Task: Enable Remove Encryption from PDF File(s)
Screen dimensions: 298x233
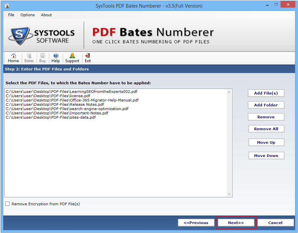Action: tap(7, 204)
